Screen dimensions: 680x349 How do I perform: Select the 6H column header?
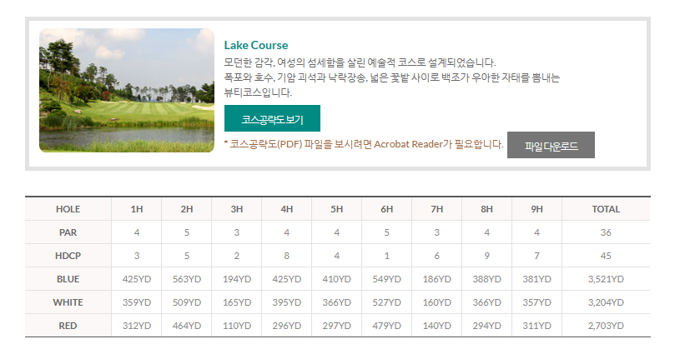point(387,209)
